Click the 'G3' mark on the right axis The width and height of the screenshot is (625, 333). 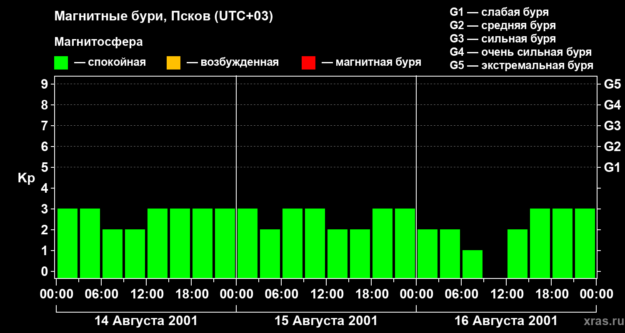[612, 126]
